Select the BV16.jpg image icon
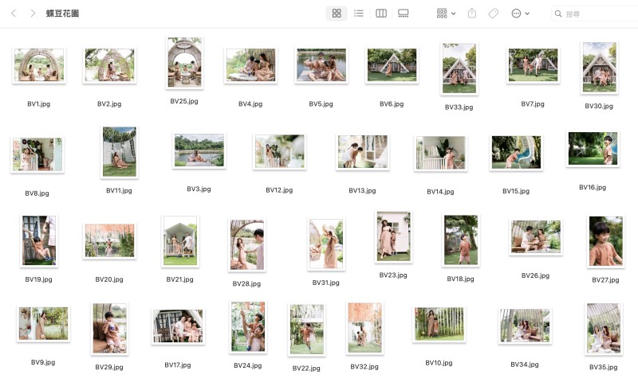This screenshot has width=638, height=390. coord(593,149)
